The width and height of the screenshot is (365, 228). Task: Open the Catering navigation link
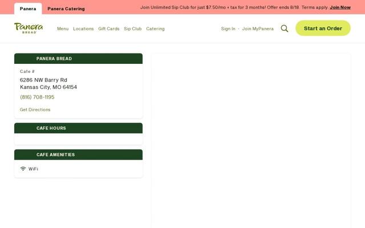(155, 28)
